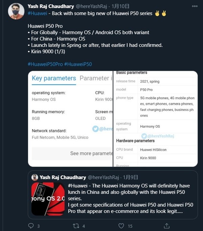203x231 pixels.
Task: Click the reply icon under the tweet
Action: pos(31,226)
